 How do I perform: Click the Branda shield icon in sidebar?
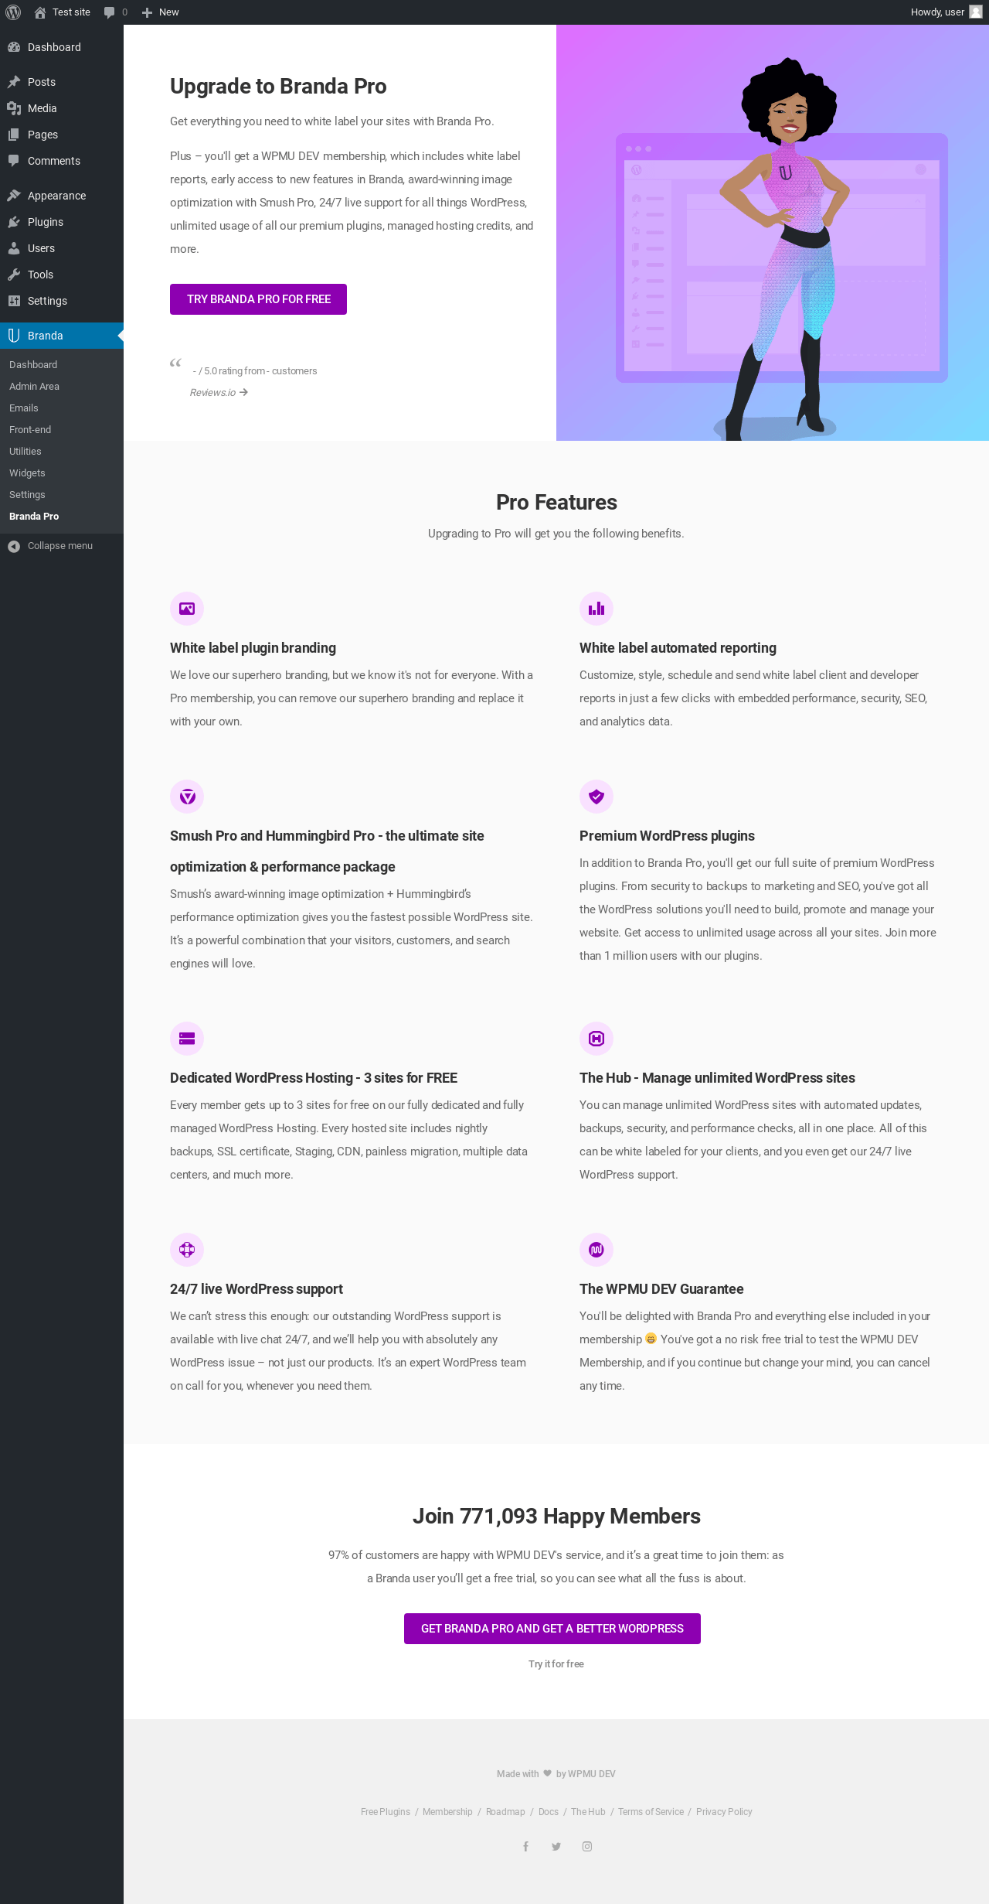click(x=14, y=336)
